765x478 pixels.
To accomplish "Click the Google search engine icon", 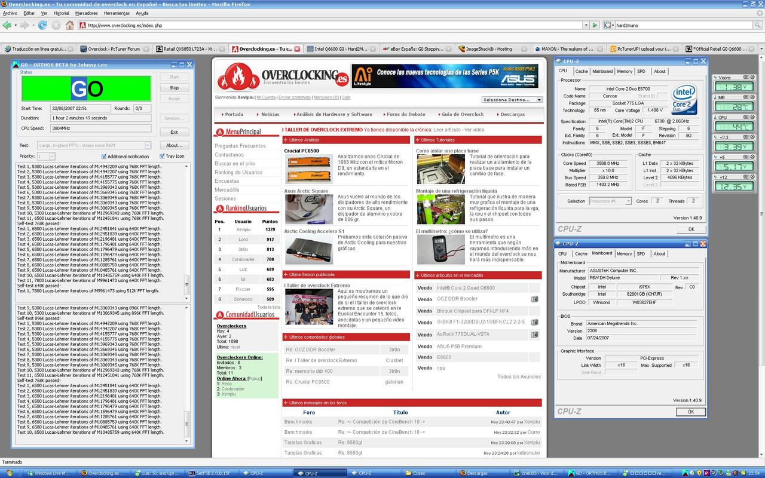I will pyautogui.click(x=607, y=25).
